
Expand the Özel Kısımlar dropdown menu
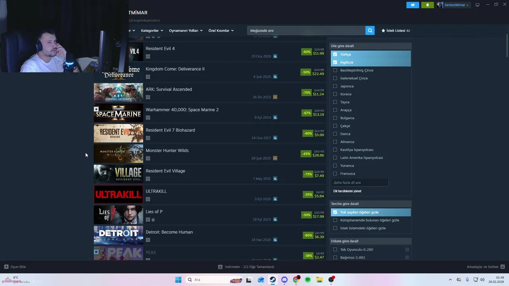[221, 31]
